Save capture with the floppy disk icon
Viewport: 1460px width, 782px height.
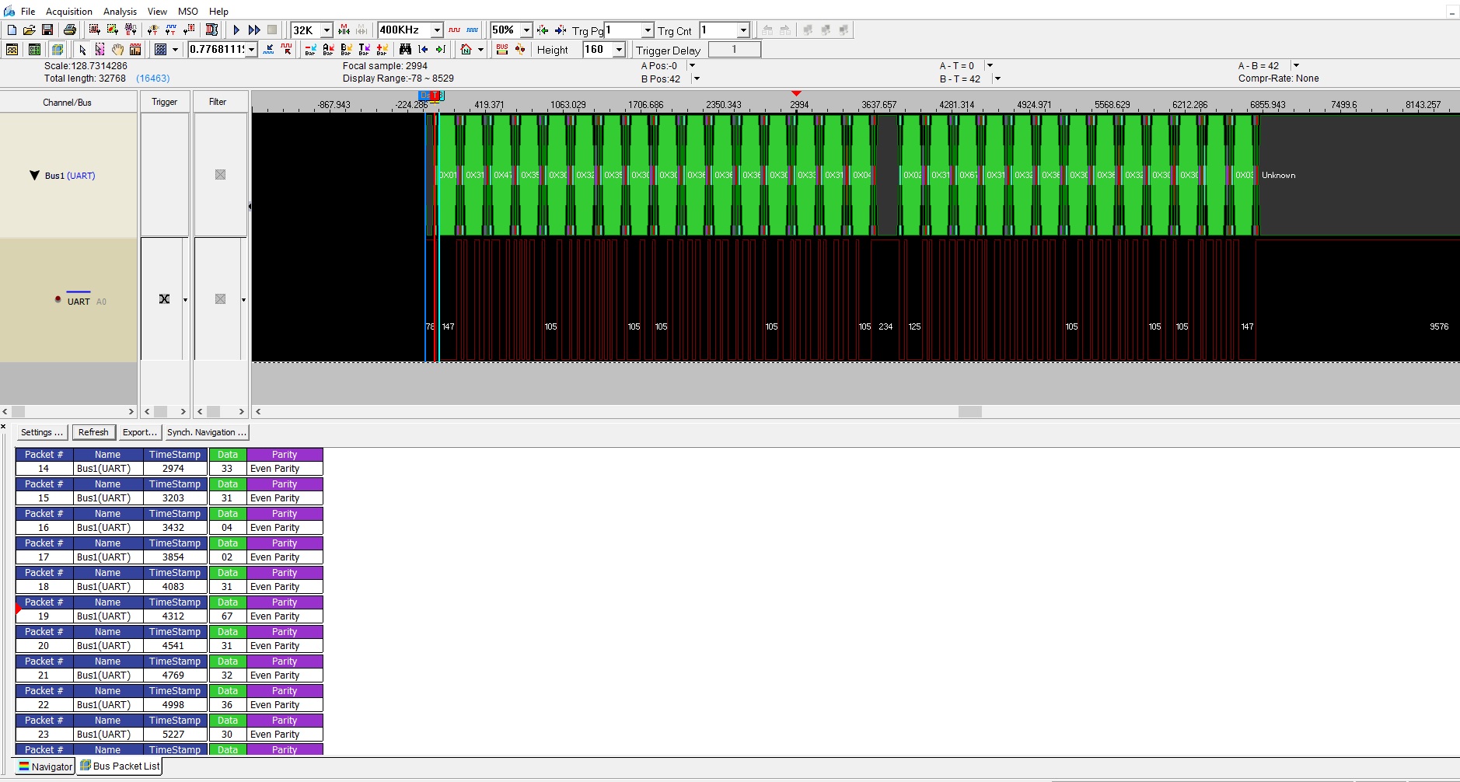(x=47, y=30)
